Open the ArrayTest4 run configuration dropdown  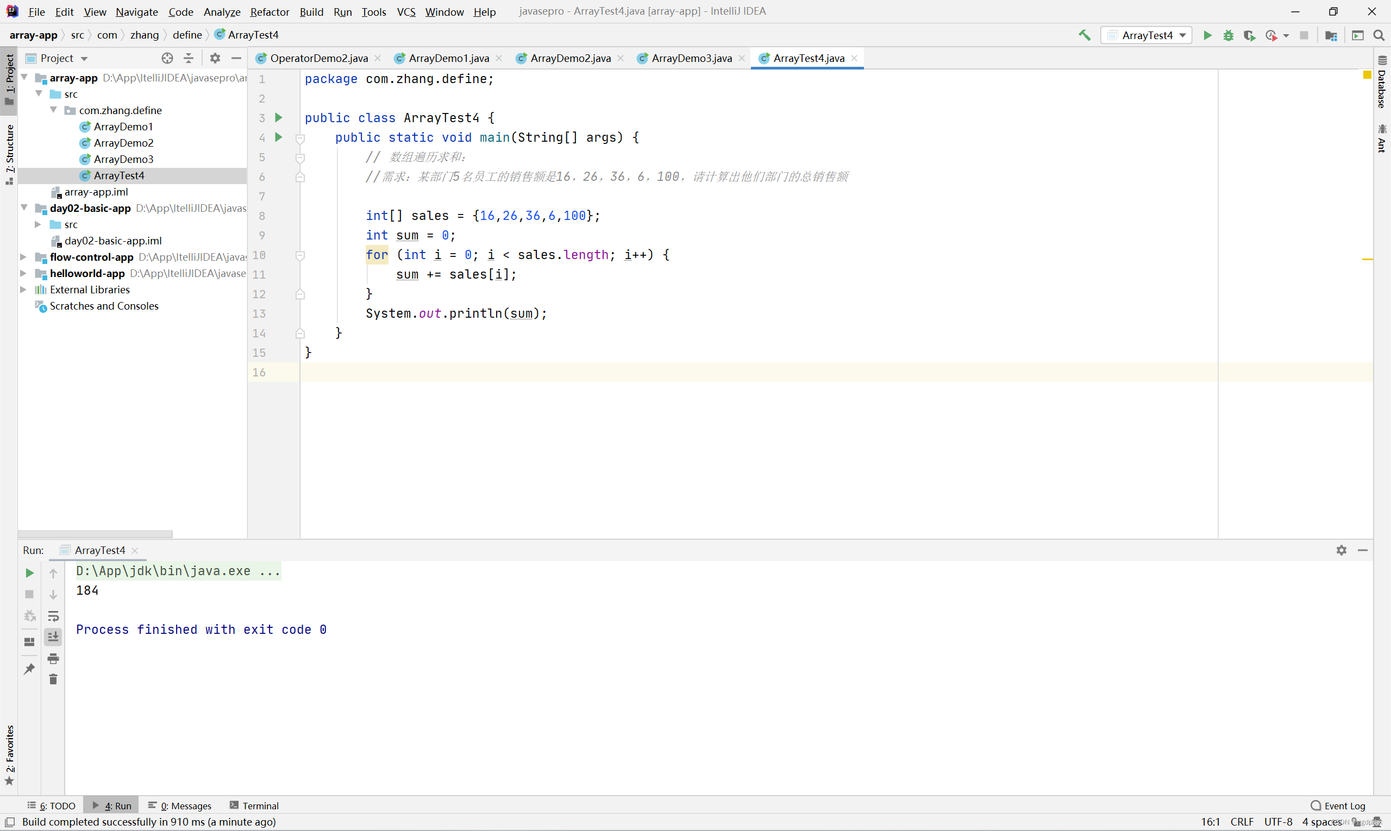point(1146,35)
